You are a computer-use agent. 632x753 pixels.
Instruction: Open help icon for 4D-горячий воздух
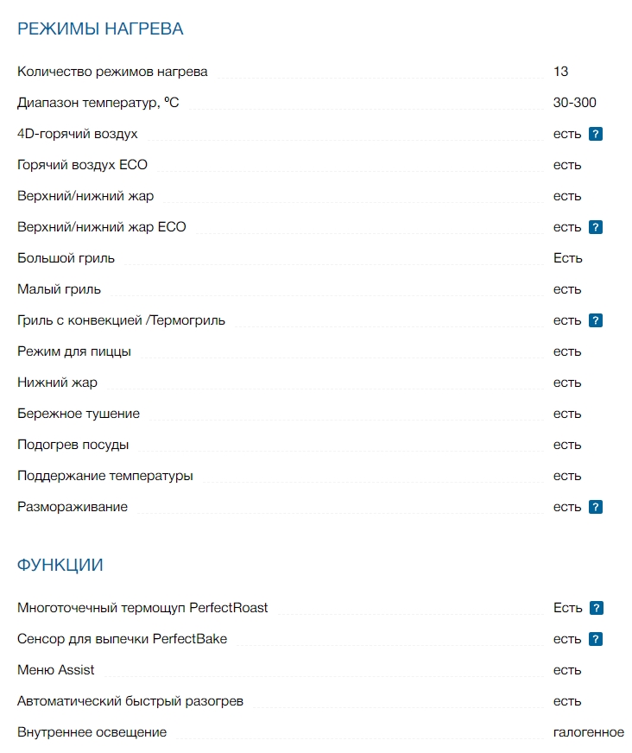pyautogui.click(x=595, y=134)
